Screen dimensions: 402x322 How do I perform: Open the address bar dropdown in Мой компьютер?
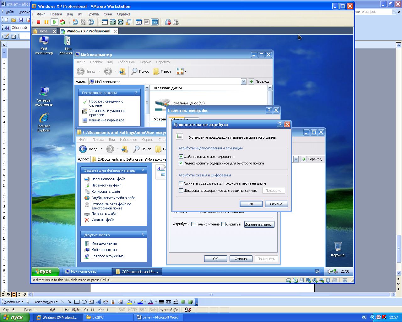coord(243,81)
